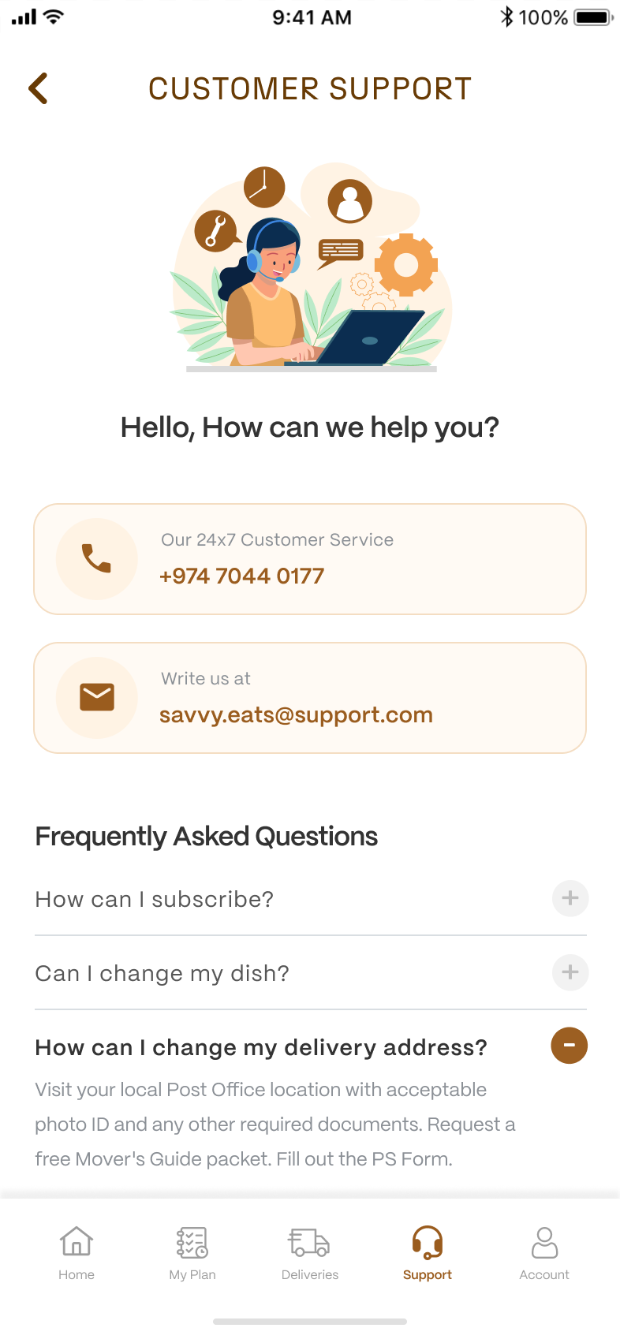Tap the battery indicator in status bar
This screenshot has height=1339, width=620.
pos(593,17)
